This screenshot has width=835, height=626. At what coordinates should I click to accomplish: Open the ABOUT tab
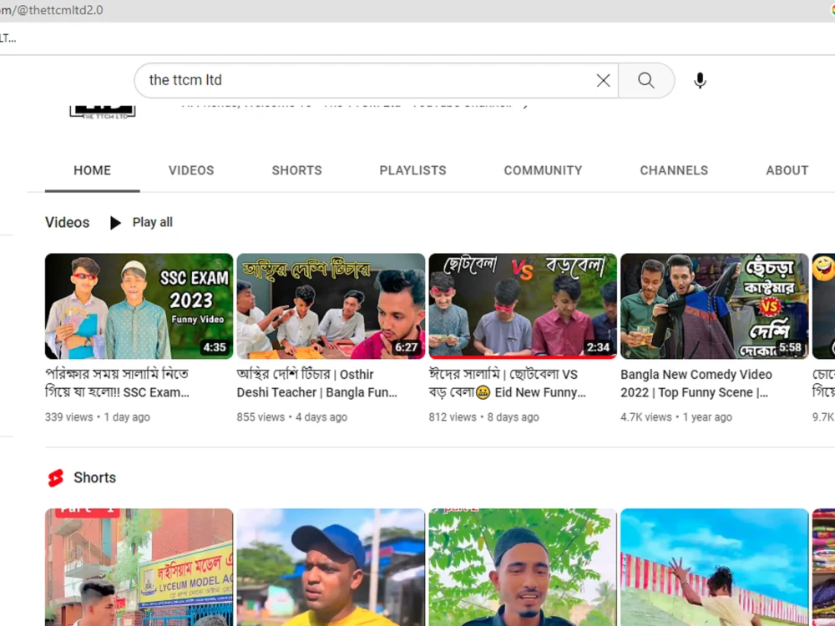coord(787,170)
